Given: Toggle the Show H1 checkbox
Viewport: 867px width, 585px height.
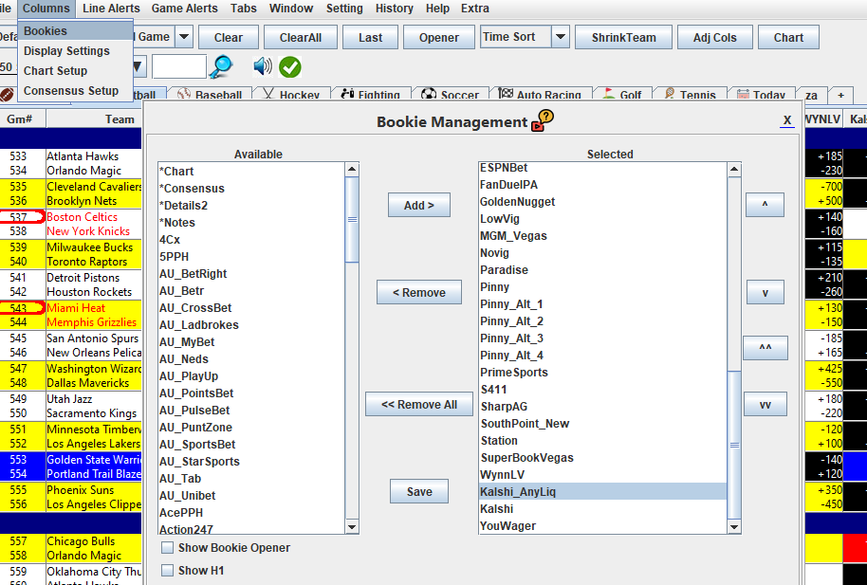Looking at the screenshot, I should 167,571.
